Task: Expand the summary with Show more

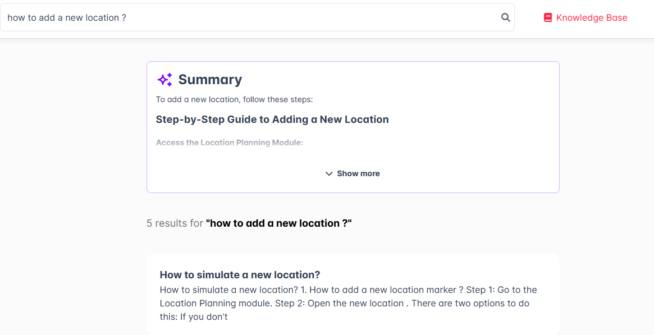Action: tap(353, 173)
